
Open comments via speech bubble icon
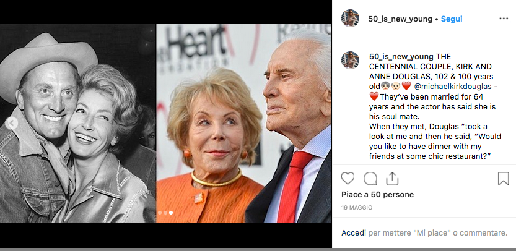370,179
